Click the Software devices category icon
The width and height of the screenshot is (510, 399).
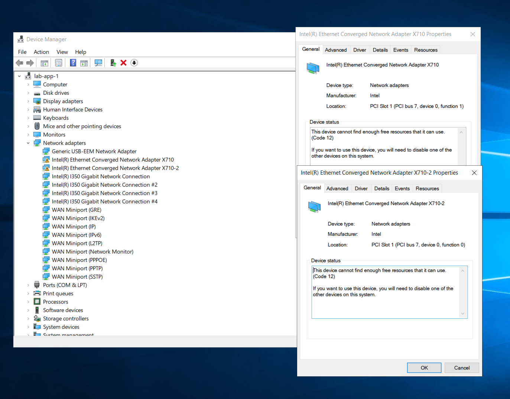coord(37,310)
